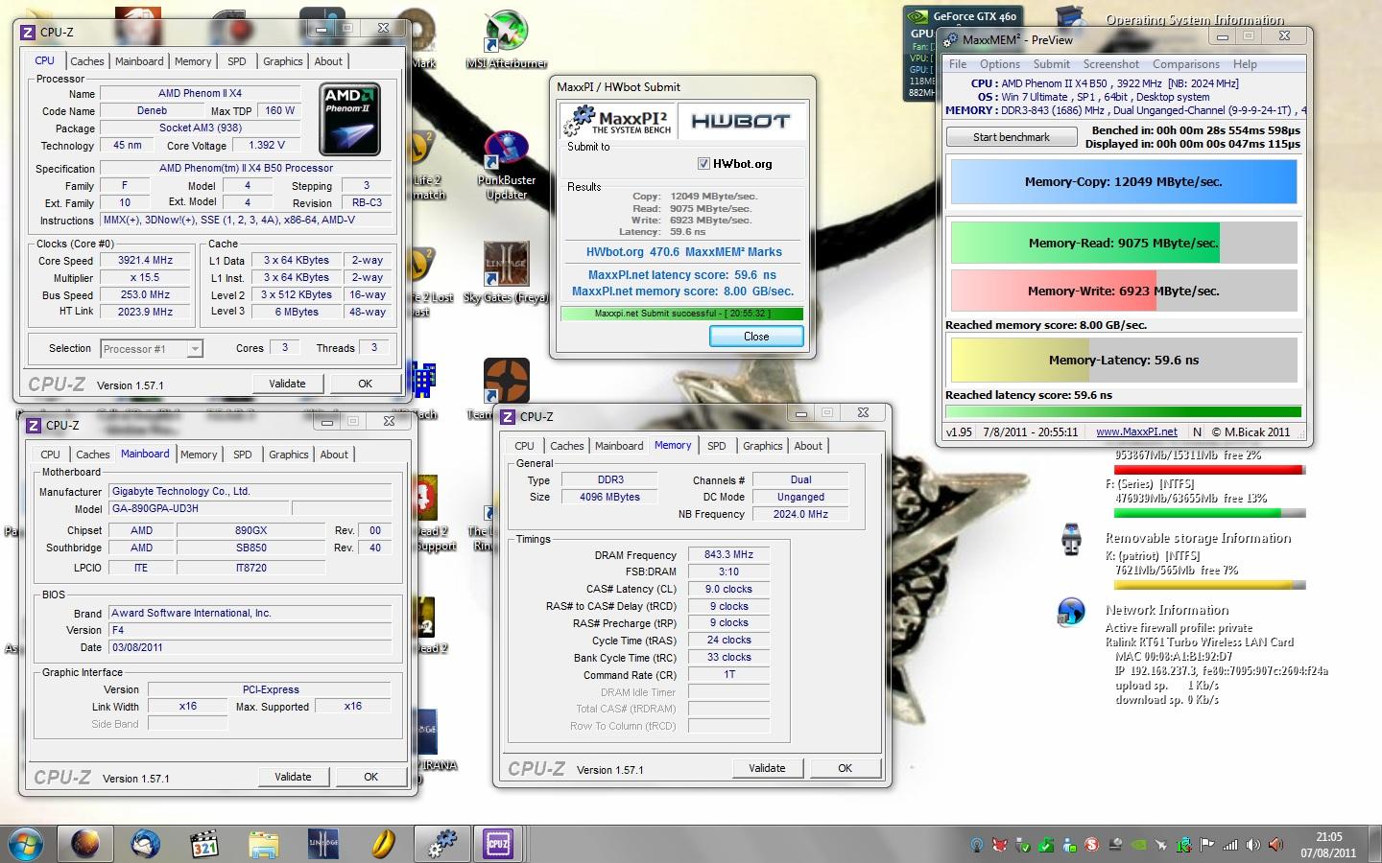
Task: Click the Memory-Read 9075 MByte/sec bar
Action: (1124, 243)
